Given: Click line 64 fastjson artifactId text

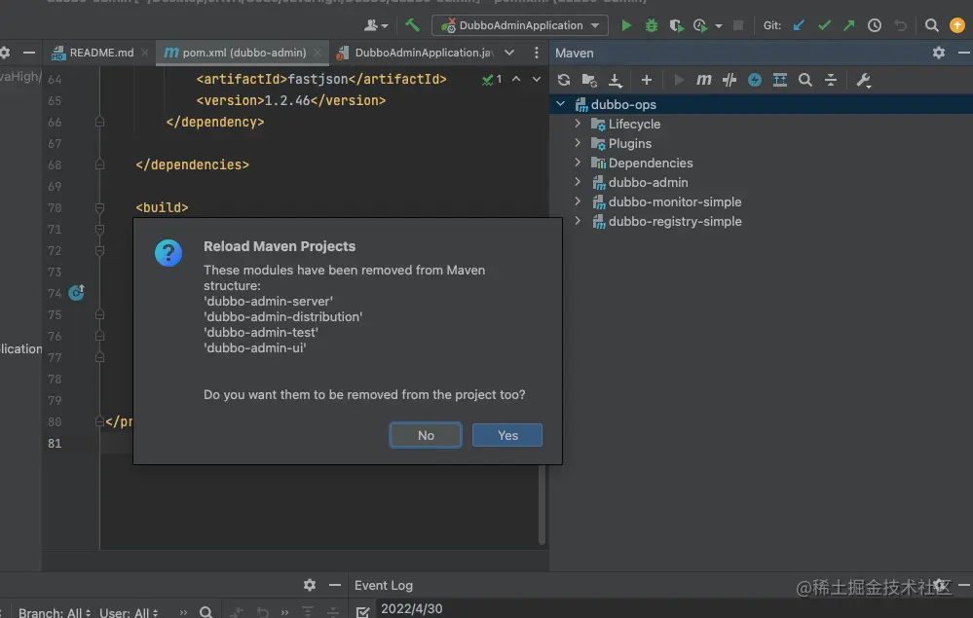Looking at the screenshot, I should point(321,80).
